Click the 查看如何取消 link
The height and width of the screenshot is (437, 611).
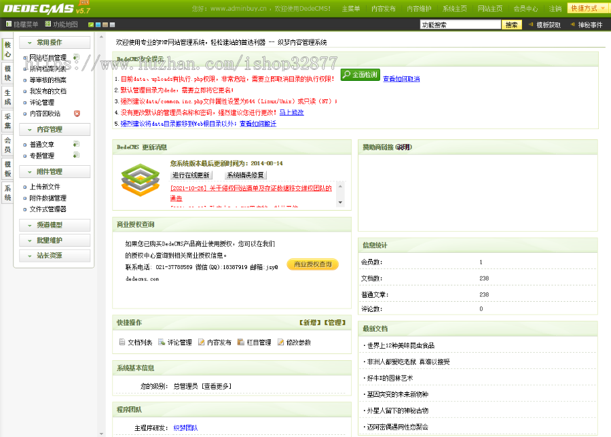401,79
